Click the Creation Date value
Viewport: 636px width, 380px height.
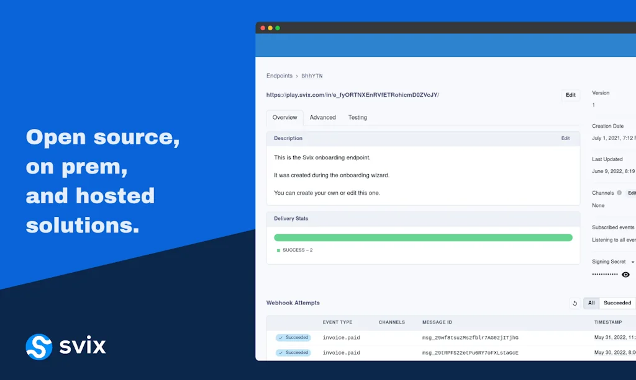614,138
